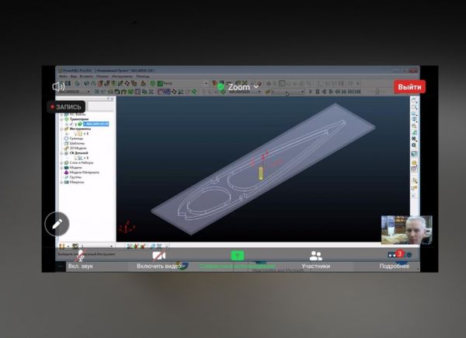Click the pencil annotation button

(57, 224)
